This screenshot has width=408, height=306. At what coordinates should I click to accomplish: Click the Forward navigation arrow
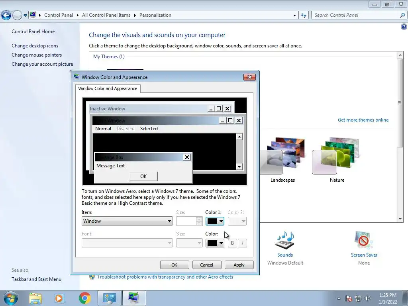tap(17, 16)
